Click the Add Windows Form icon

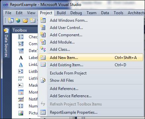click(43, 20)
